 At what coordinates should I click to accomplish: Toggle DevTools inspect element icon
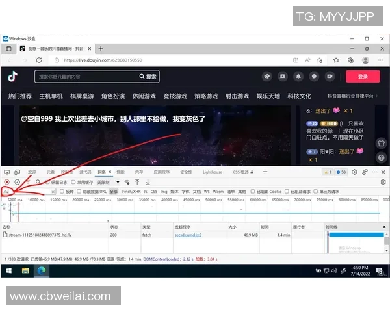coord(7,172)
